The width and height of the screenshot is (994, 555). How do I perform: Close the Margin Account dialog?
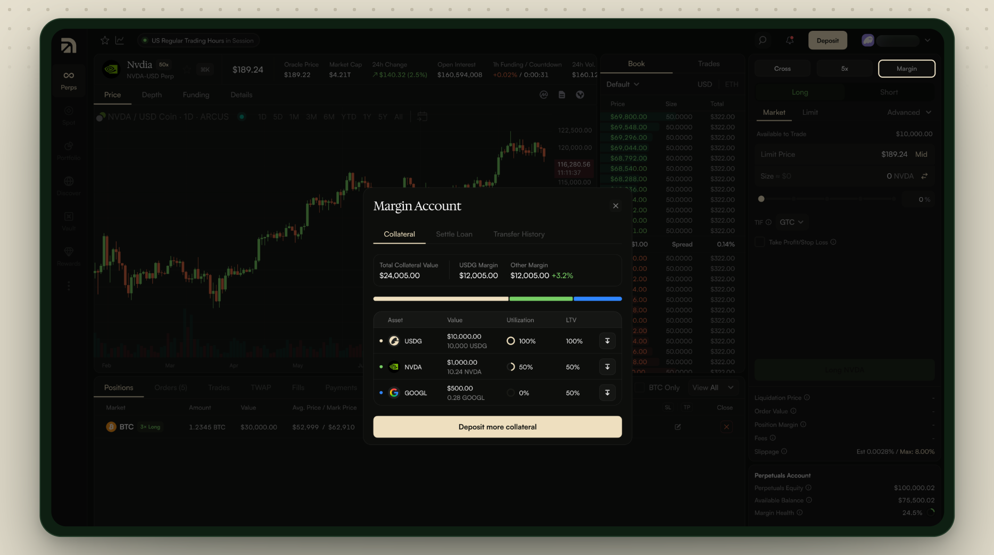pos(616,206)
